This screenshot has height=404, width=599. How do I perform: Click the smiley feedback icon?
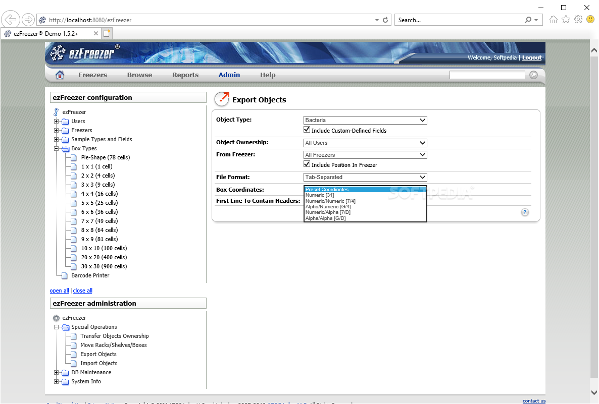point(590,19)
